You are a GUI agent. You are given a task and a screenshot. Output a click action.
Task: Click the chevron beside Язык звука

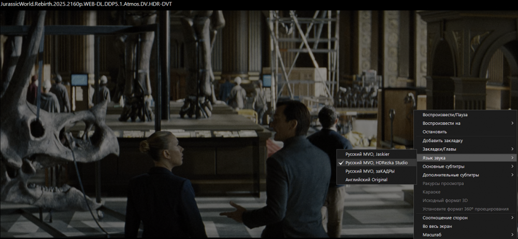512,158
